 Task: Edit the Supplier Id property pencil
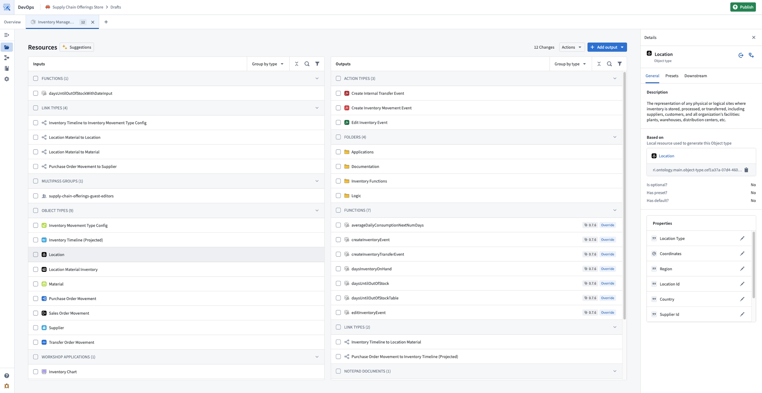click(742, 315)
